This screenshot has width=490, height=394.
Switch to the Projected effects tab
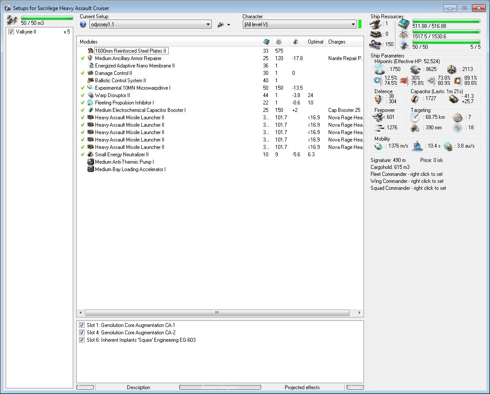302,387
